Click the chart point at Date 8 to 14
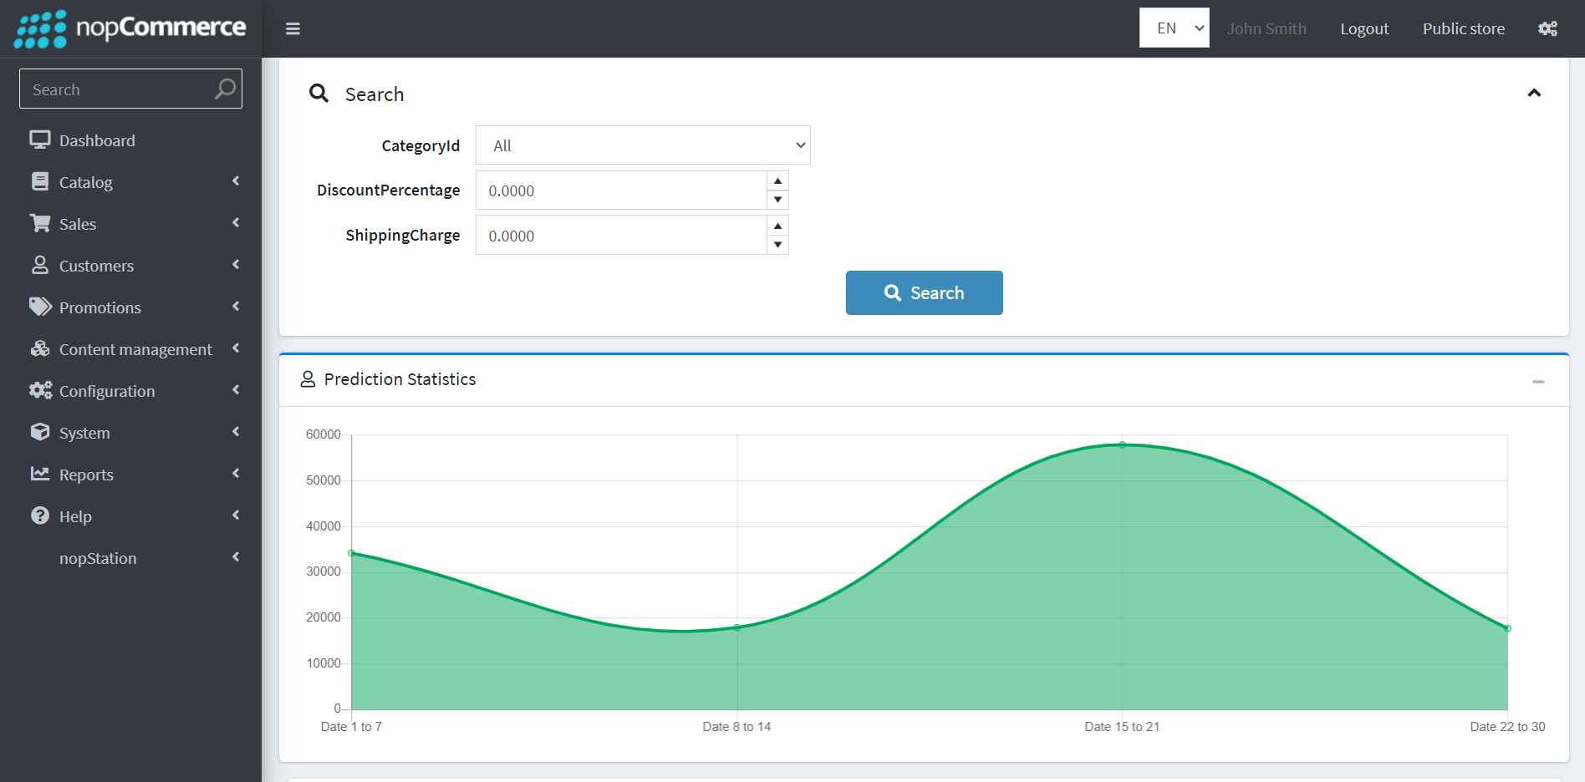 click(736, 627)
